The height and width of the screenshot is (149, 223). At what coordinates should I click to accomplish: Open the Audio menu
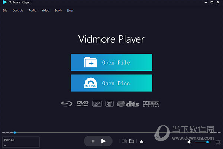pyautogui.click(x=32, y=10)
